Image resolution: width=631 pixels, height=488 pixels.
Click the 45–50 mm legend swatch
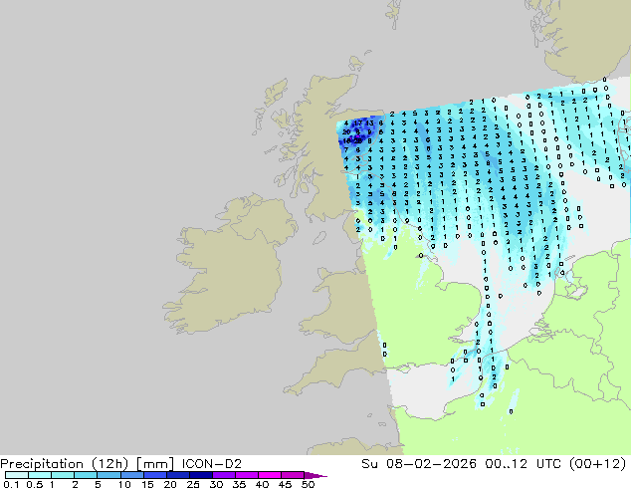(293, 475)
